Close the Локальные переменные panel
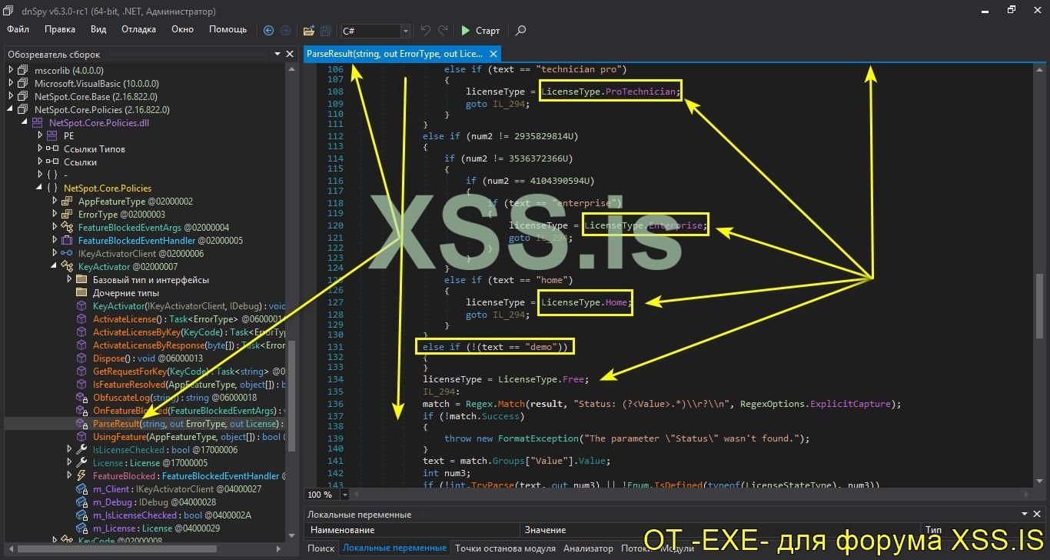1050x560 pixels. click(1037, 515)
